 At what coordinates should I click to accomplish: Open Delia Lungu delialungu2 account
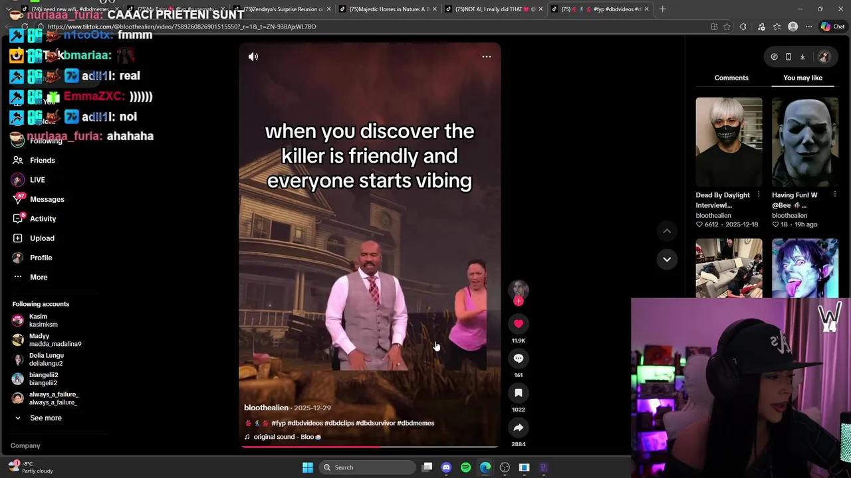coord(38,359)
